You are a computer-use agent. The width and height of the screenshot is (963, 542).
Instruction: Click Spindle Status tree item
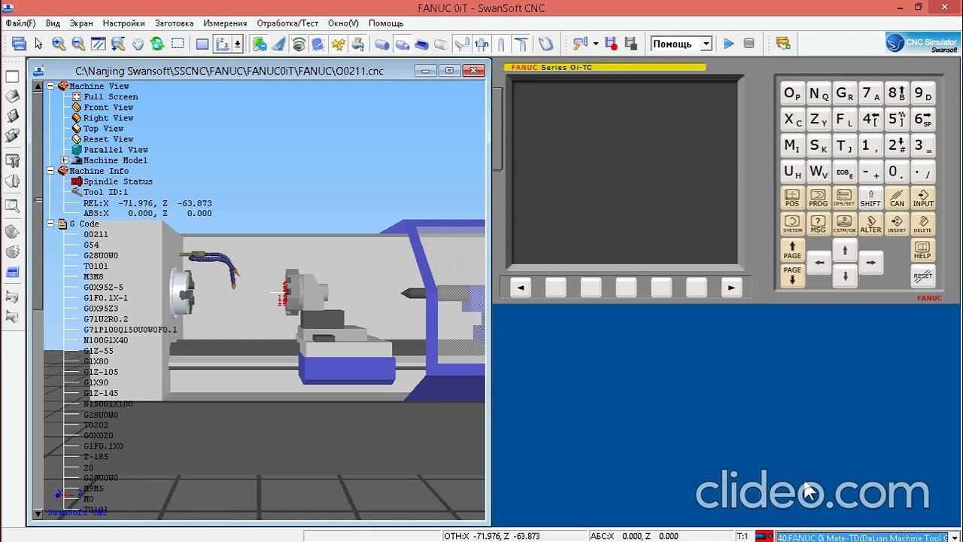pos(118,181)
